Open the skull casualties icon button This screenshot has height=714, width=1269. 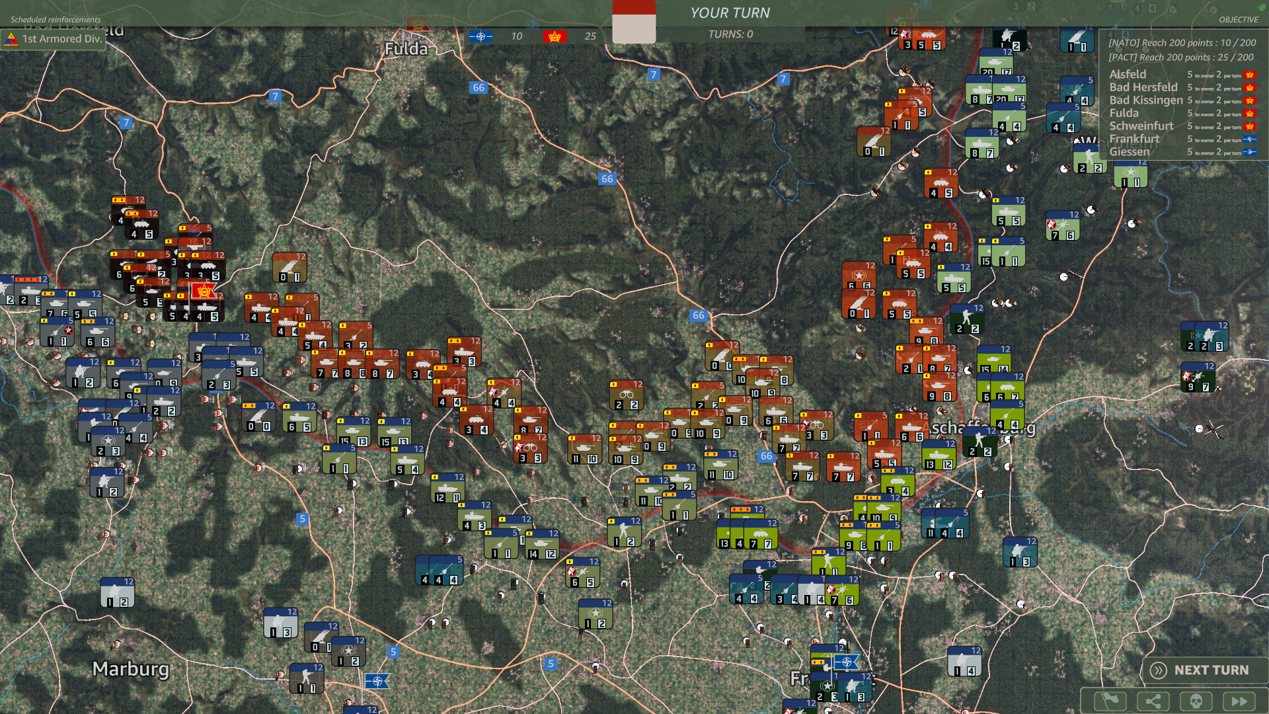pos(1196,701)
